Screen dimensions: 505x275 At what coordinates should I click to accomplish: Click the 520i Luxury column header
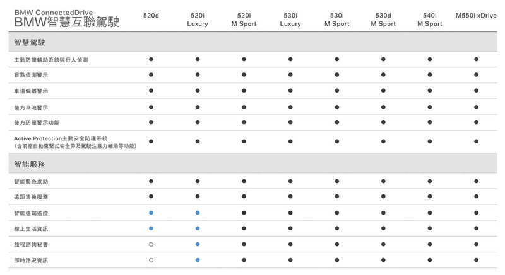(x=198, y=20)
